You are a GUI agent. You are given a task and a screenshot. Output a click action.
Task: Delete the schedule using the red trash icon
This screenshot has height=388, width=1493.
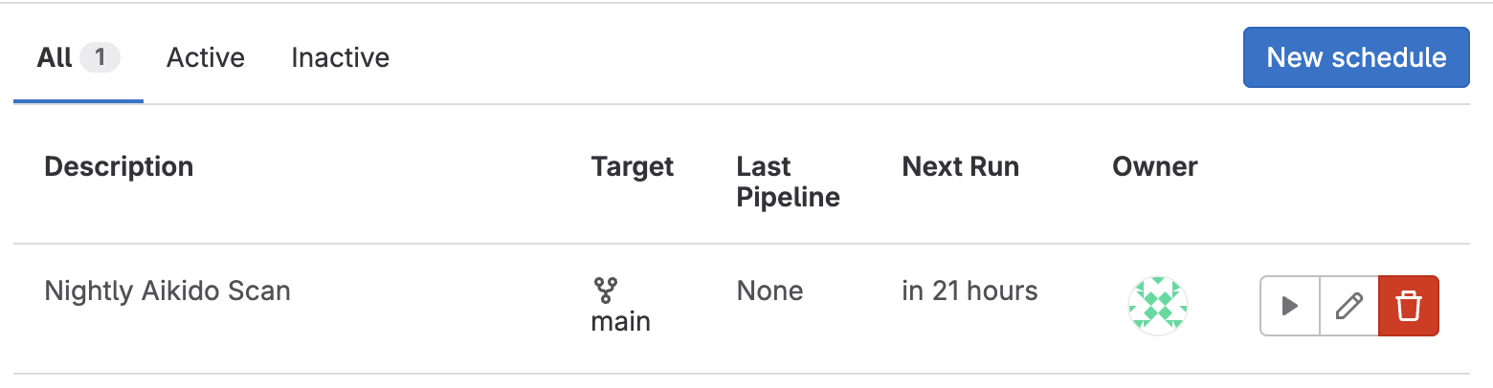[x=1408, y=306]
